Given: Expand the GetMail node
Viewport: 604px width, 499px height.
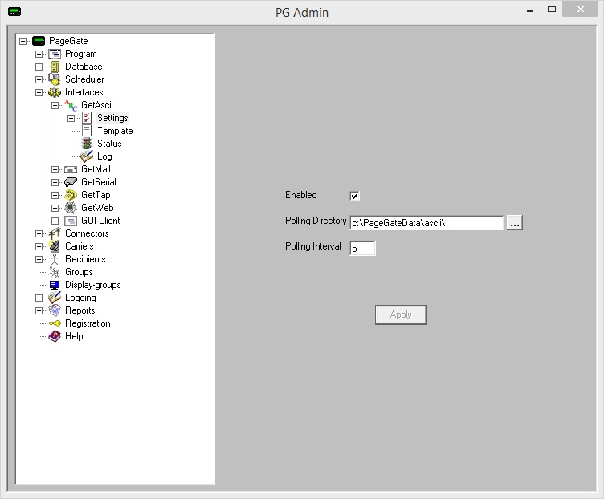Looking at the screenshot, I should coord(55,169).
